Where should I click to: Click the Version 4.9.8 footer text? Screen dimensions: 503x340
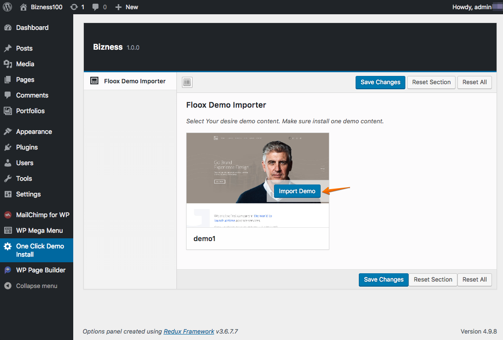tap(479, 332)
